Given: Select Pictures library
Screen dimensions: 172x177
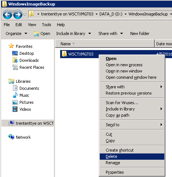Looking at the screenshot, I should (26, 102).
